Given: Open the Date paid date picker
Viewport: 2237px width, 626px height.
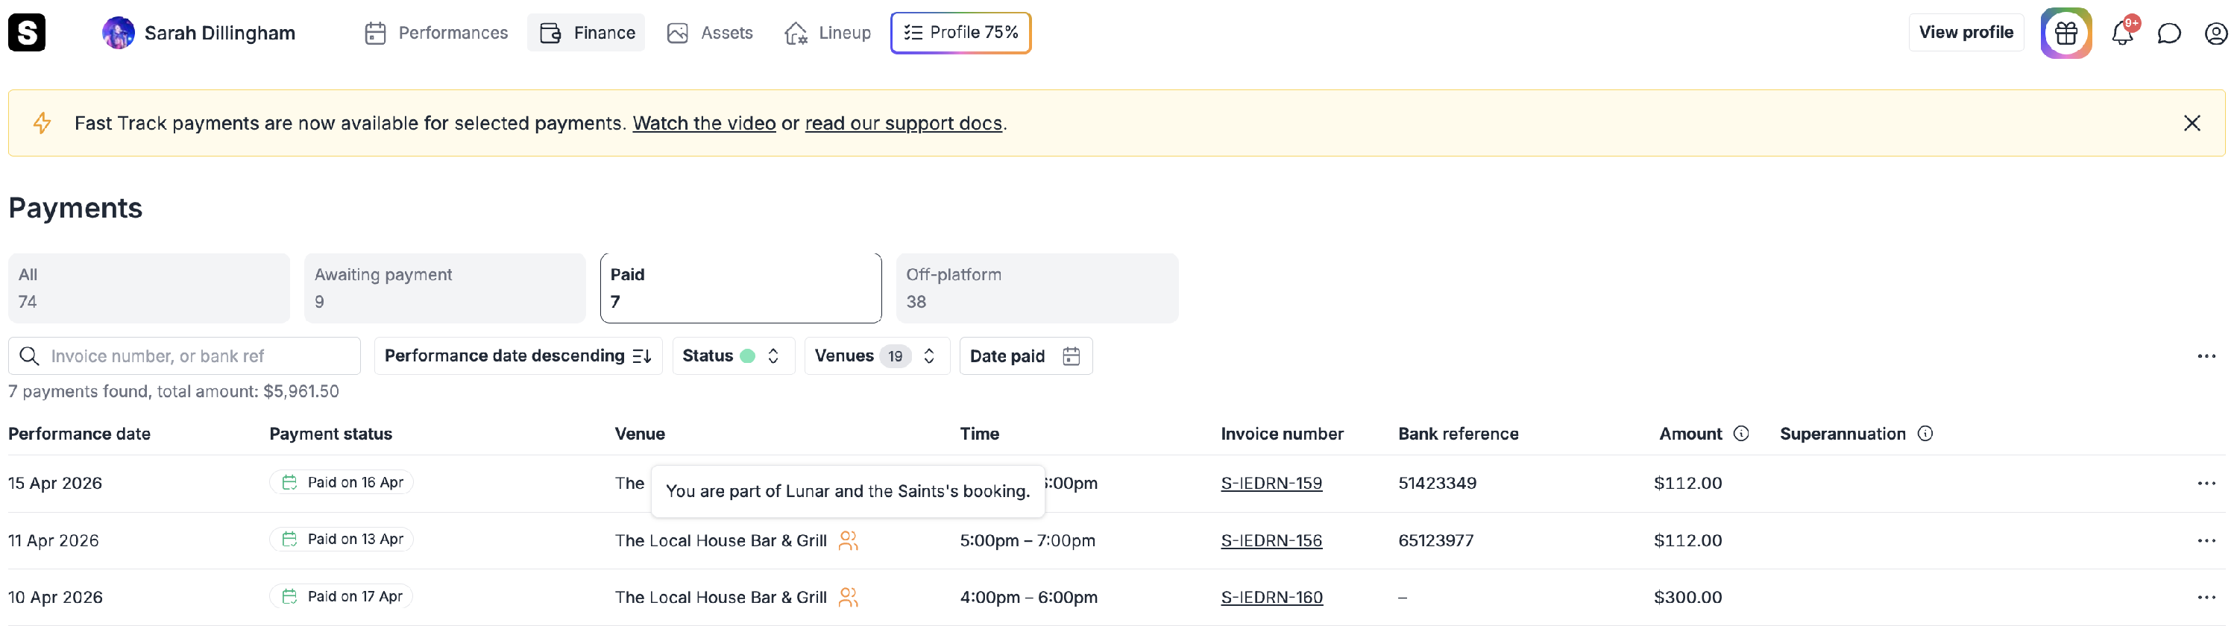Looking at the screenshot, I should pos(1025,356).
